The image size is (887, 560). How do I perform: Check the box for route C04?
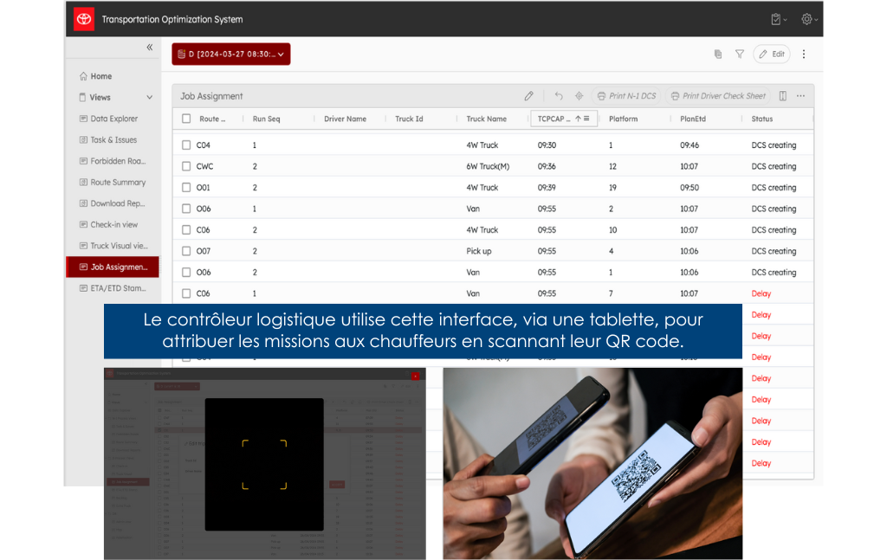186,145
